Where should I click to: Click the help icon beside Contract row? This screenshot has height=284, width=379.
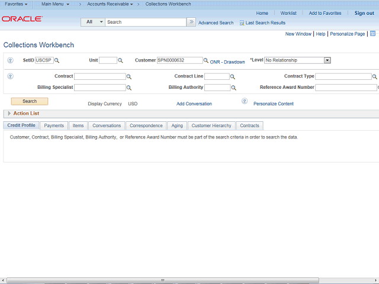[x=10, y=76]
